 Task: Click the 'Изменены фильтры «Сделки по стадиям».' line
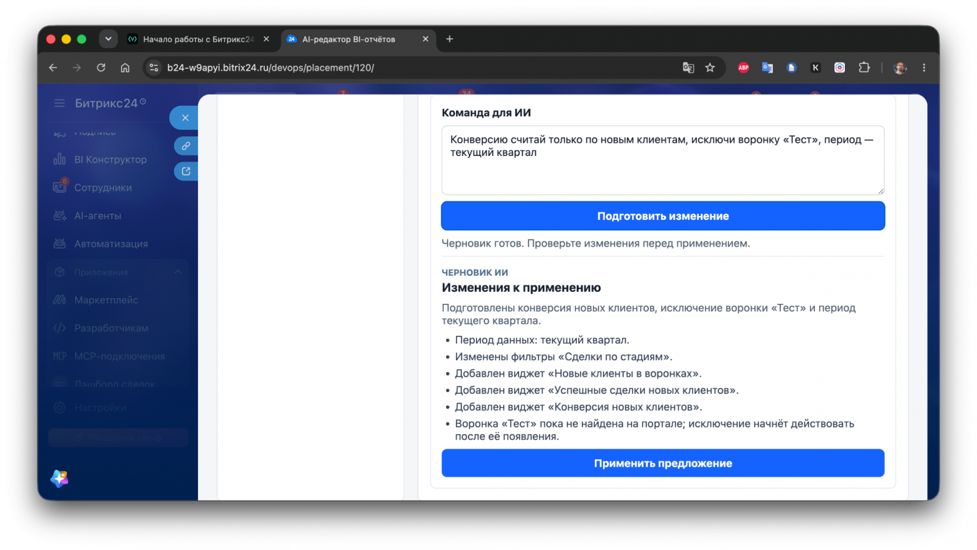(x=564, y=357)
